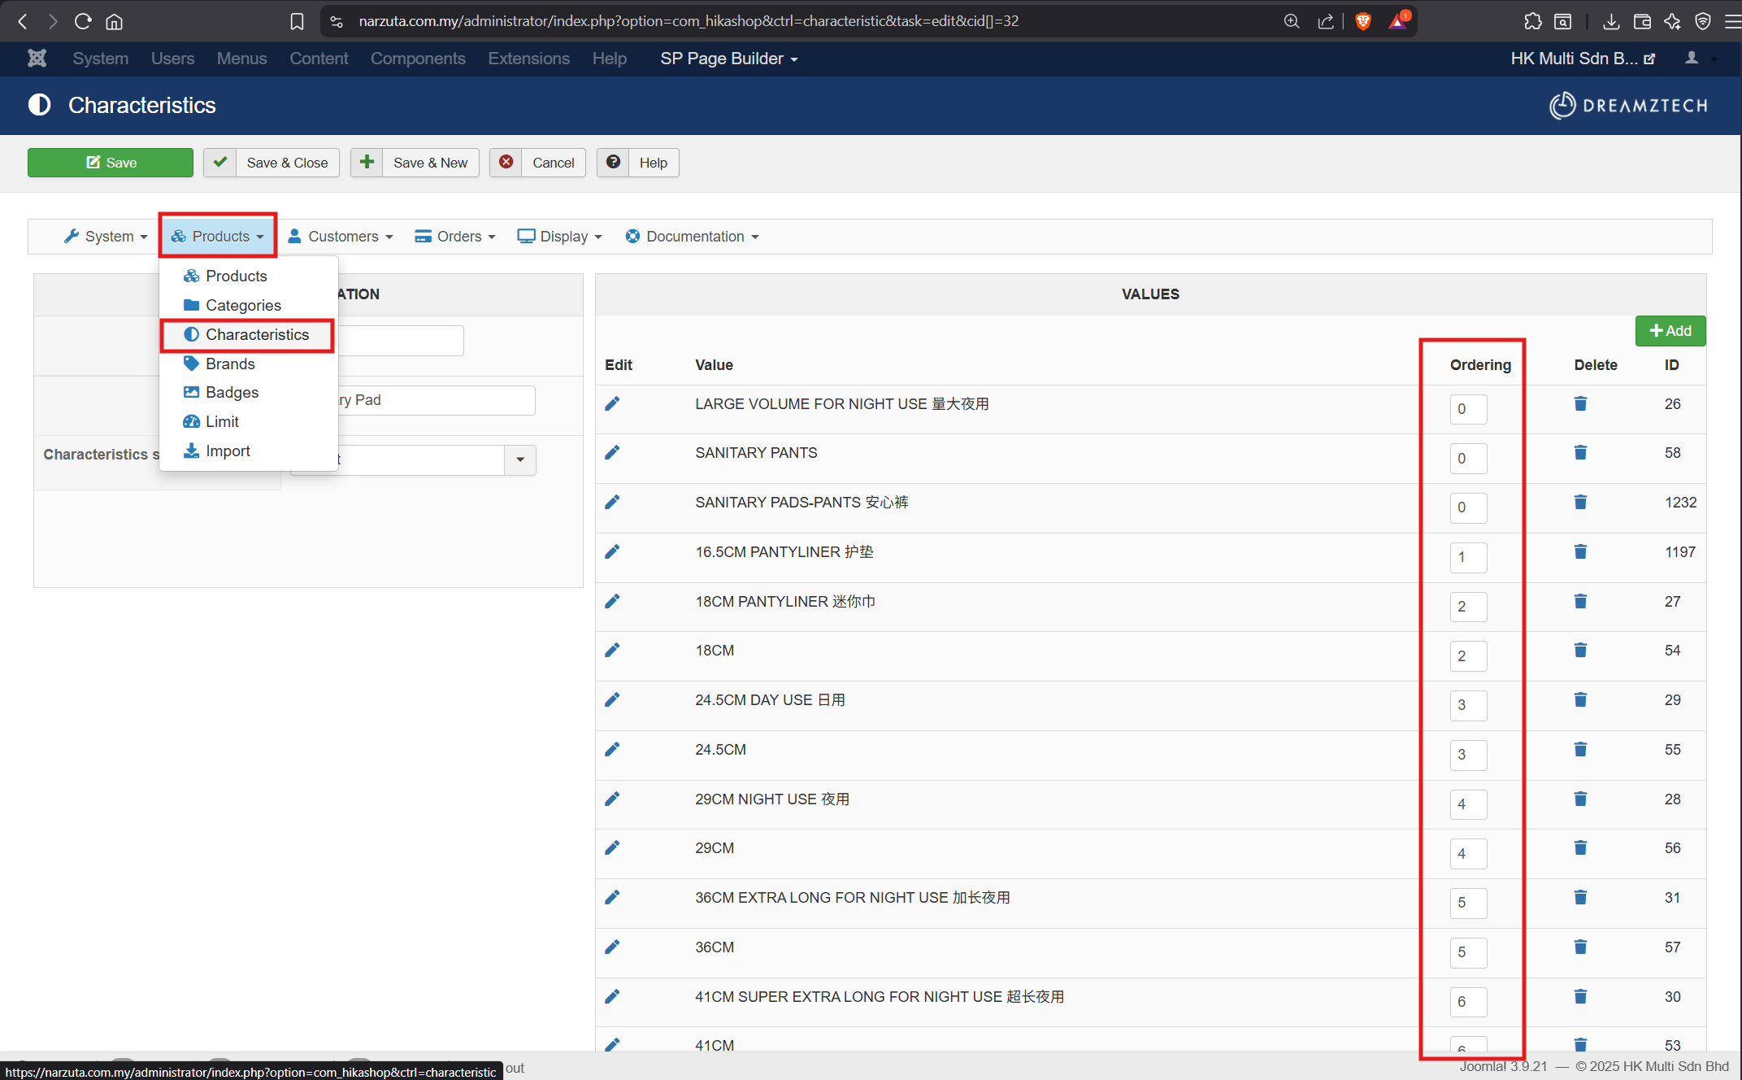Delete the 18CM PANTYLINER value with trash icon
This screenshot has width=1742, height=1080.
(1580, 601)
